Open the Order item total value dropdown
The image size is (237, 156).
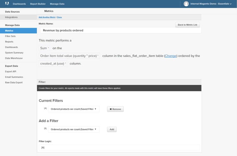69,56
